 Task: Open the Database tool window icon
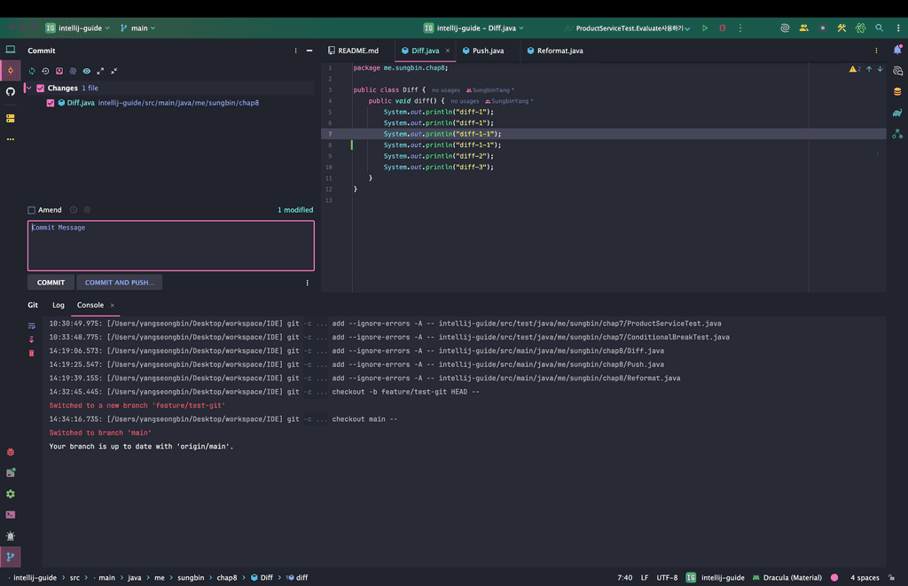[x=897, y=91]
